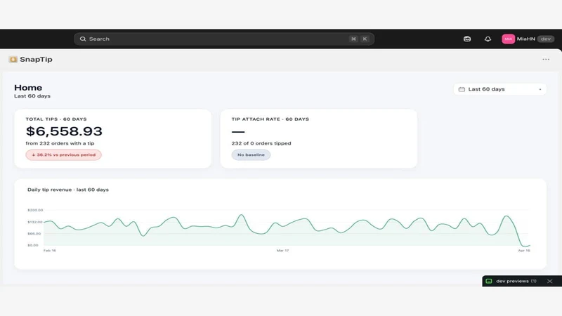Image resolution: width=562 pixels, height=316 pixels.
Task: Click the 36.2% vs previous period badge
Action: (63, 154)
